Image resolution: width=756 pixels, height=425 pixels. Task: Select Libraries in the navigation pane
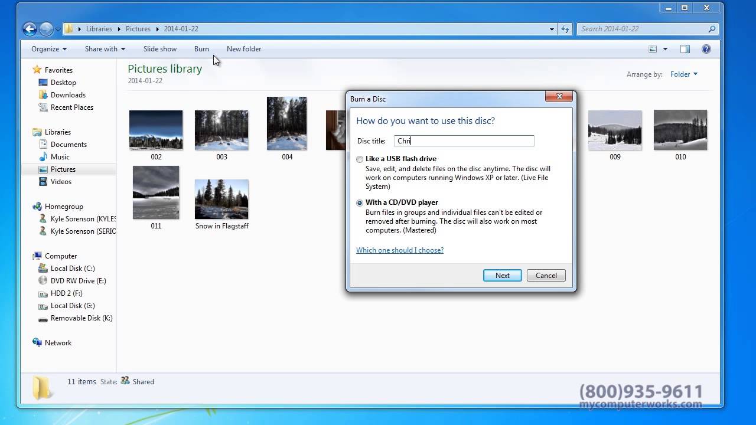[58, 132]
